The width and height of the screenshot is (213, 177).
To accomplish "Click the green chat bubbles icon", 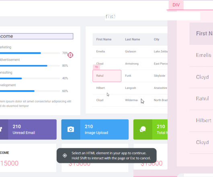I will coord(143,129).
